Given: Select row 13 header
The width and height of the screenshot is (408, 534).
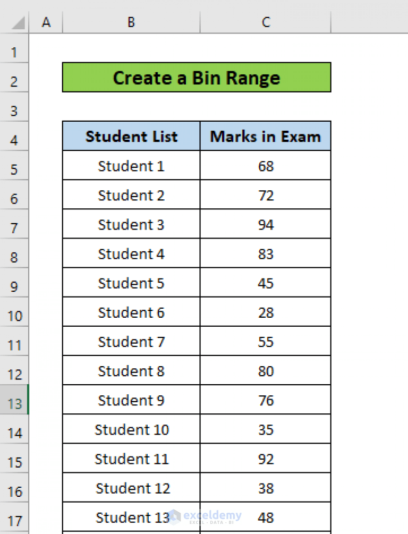Looking at the screenshot, I should 14,400.
